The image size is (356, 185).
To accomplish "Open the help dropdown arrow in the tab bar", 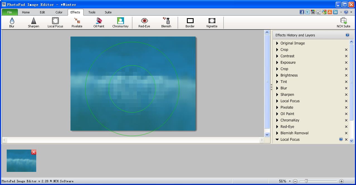I will [x=351, y=12].
